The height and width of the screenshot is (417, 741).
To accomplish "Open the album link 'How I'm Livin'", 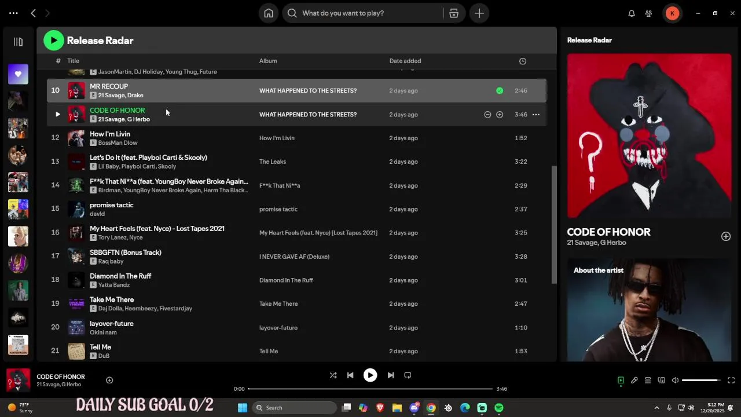I will (277, 138).
